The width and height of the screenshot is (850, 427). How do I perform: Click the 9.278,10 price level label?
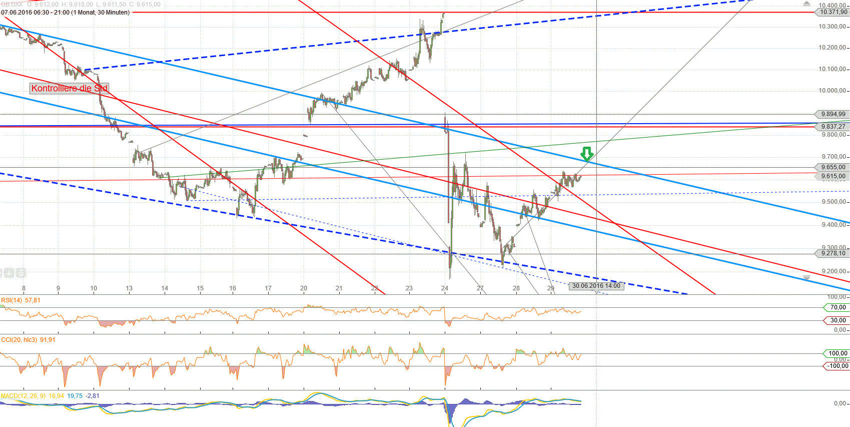(832, 253)
